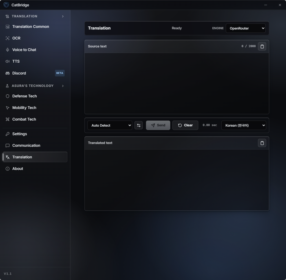Click the Asura's Technology flask icon
Viewport: 286px width, 280px height.
click(7, 86)
